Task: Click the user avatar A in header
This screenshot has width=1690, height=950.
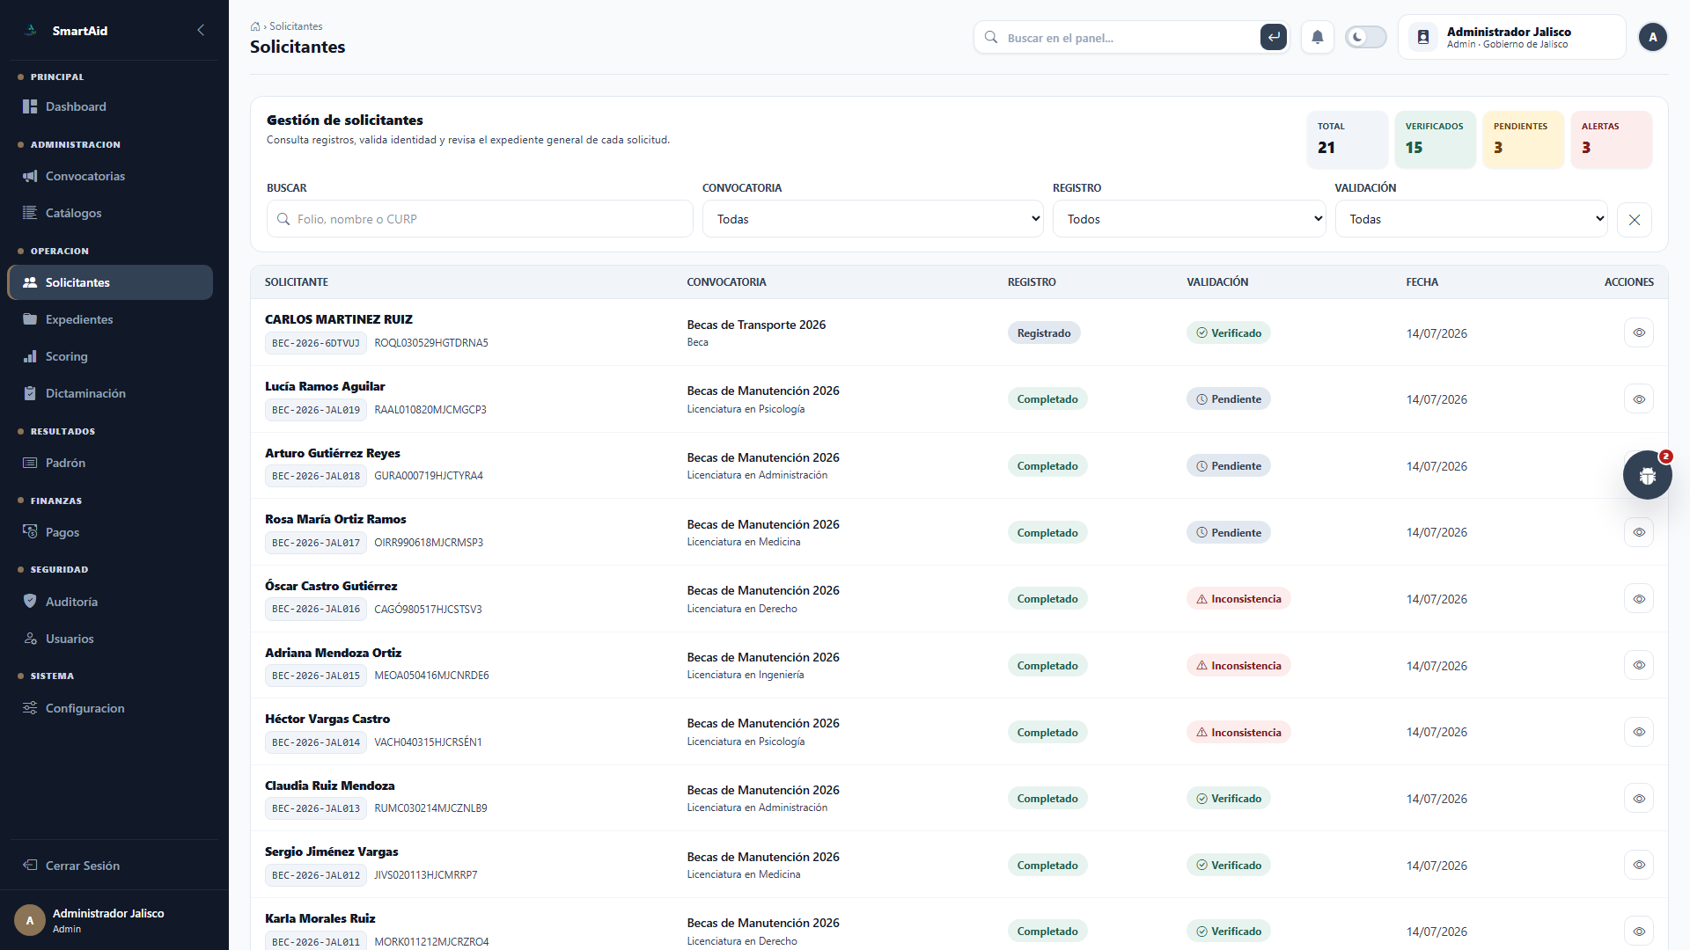Action: [x=1653, y=37]
